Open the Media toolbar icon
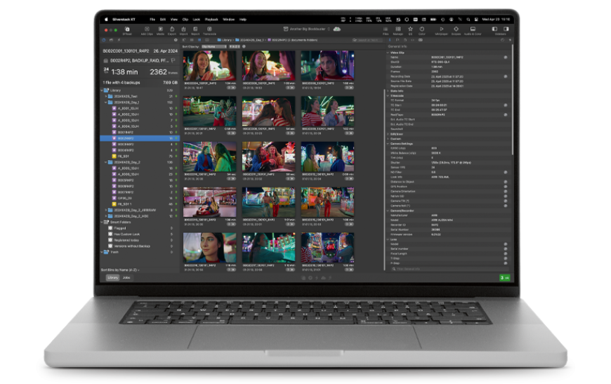Viewport: 611px width, 384px height. pyautogui.click(x=160, y=30)
